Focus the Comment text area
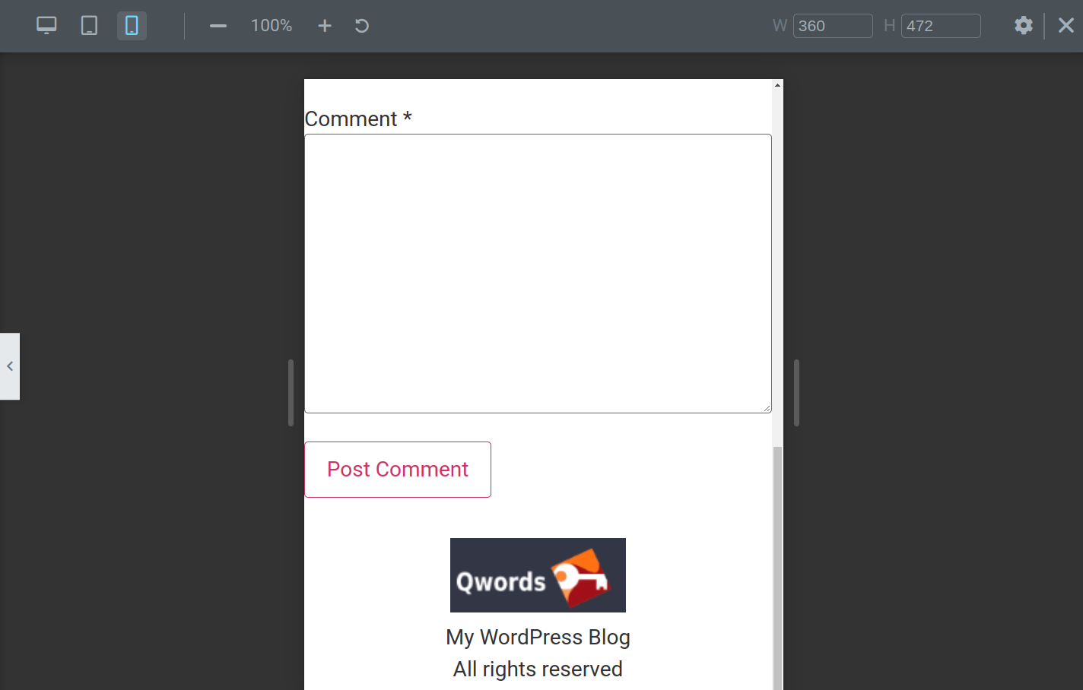 point(538,274)
